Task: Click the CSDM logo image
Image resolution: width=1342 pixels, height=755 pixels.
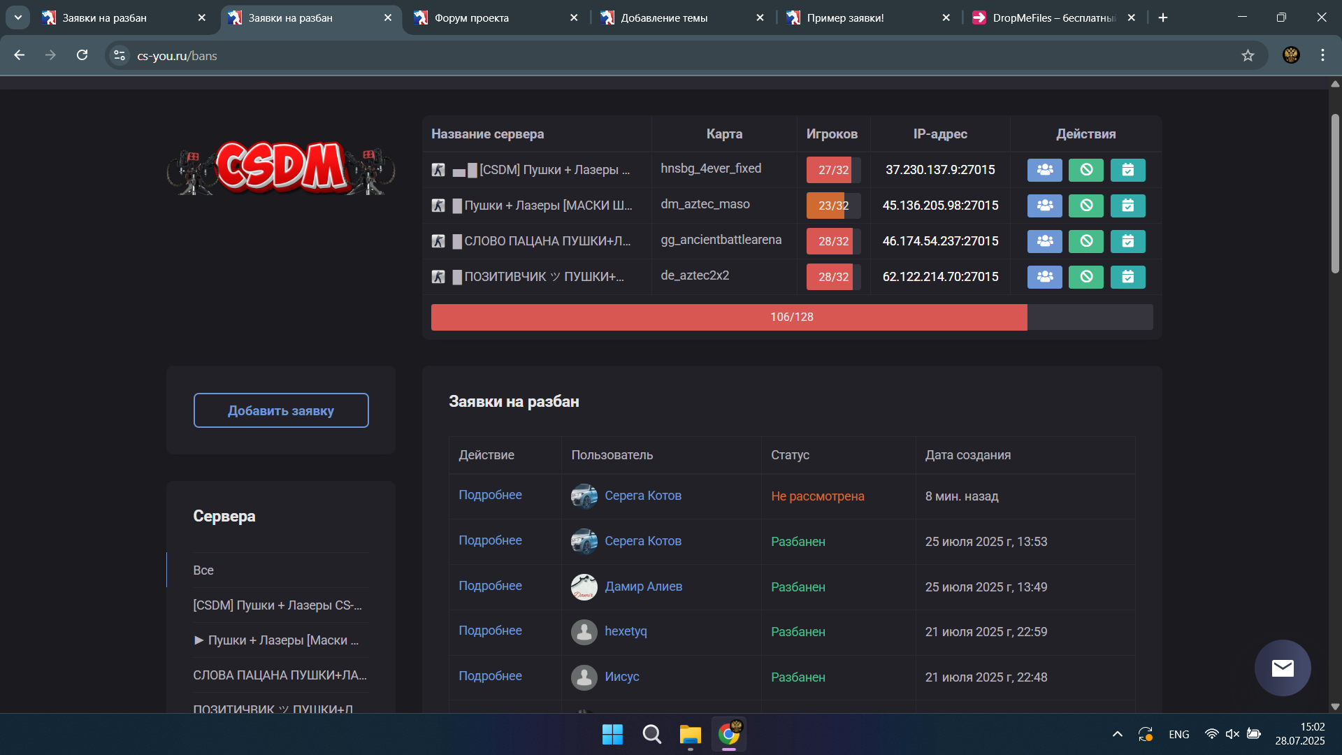Action: (280, 168)
